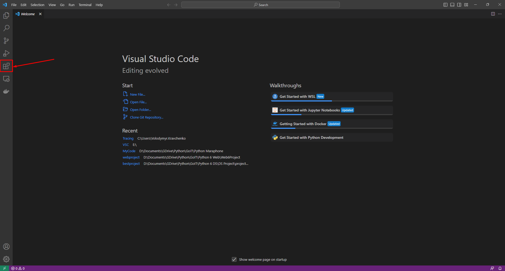Open the File menu
Screen dimensions: 505x271
click(14, 5)
